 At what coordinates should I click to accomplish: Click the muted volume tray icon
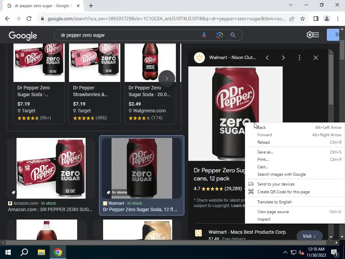click(x=301, y=252)
